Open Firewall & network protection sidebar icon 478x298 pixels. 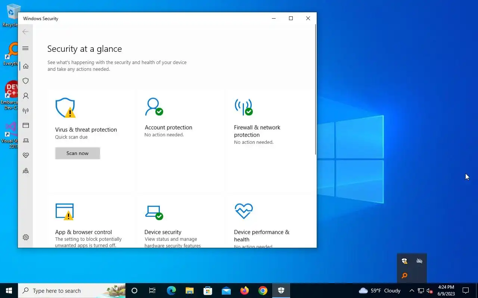click(x=26, y=111)
